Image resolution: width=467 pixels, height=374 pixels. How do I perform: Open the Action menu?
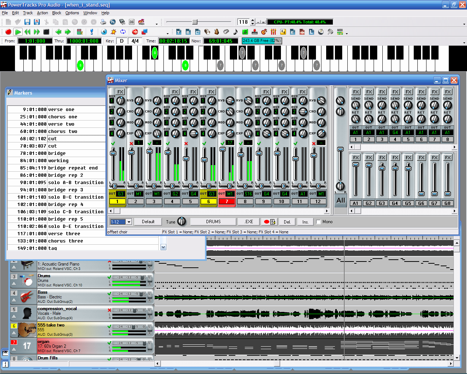click(42, 13)
